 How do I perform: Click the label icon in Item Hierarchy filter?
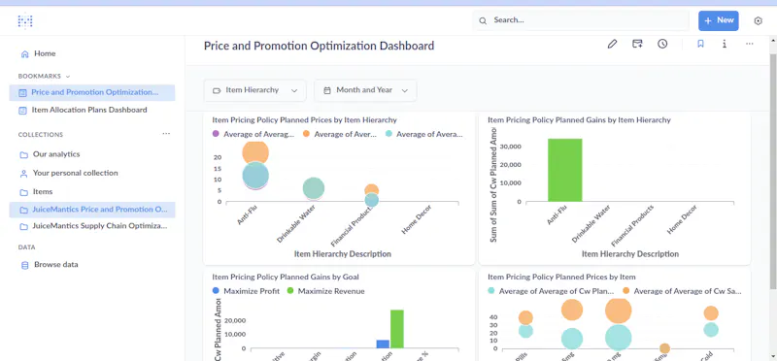point(216,90)
